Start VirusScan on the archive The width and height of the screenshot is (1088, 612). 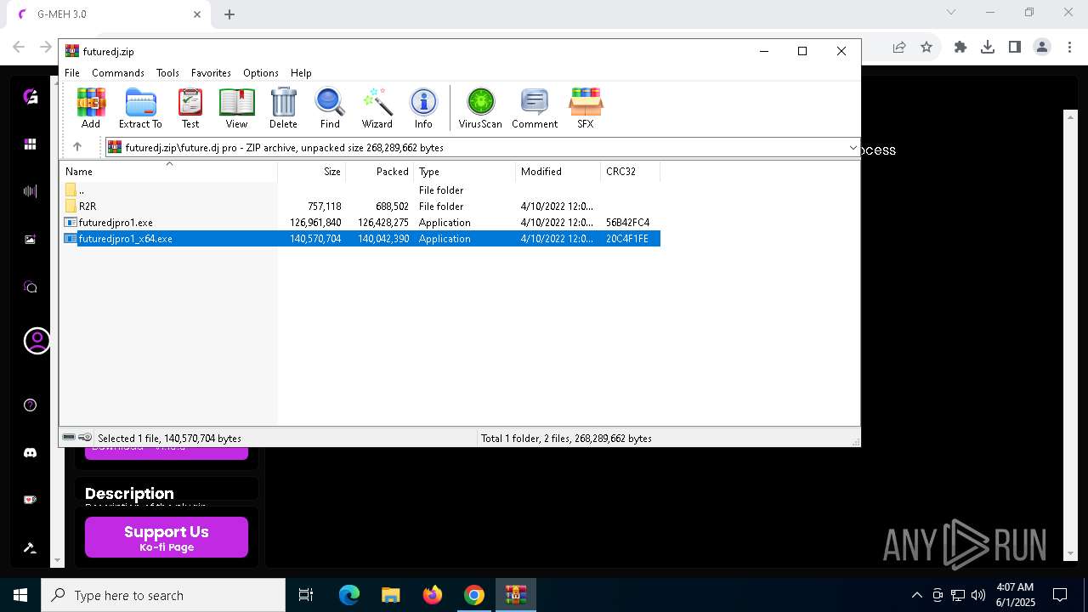click(x=480, y=108)
